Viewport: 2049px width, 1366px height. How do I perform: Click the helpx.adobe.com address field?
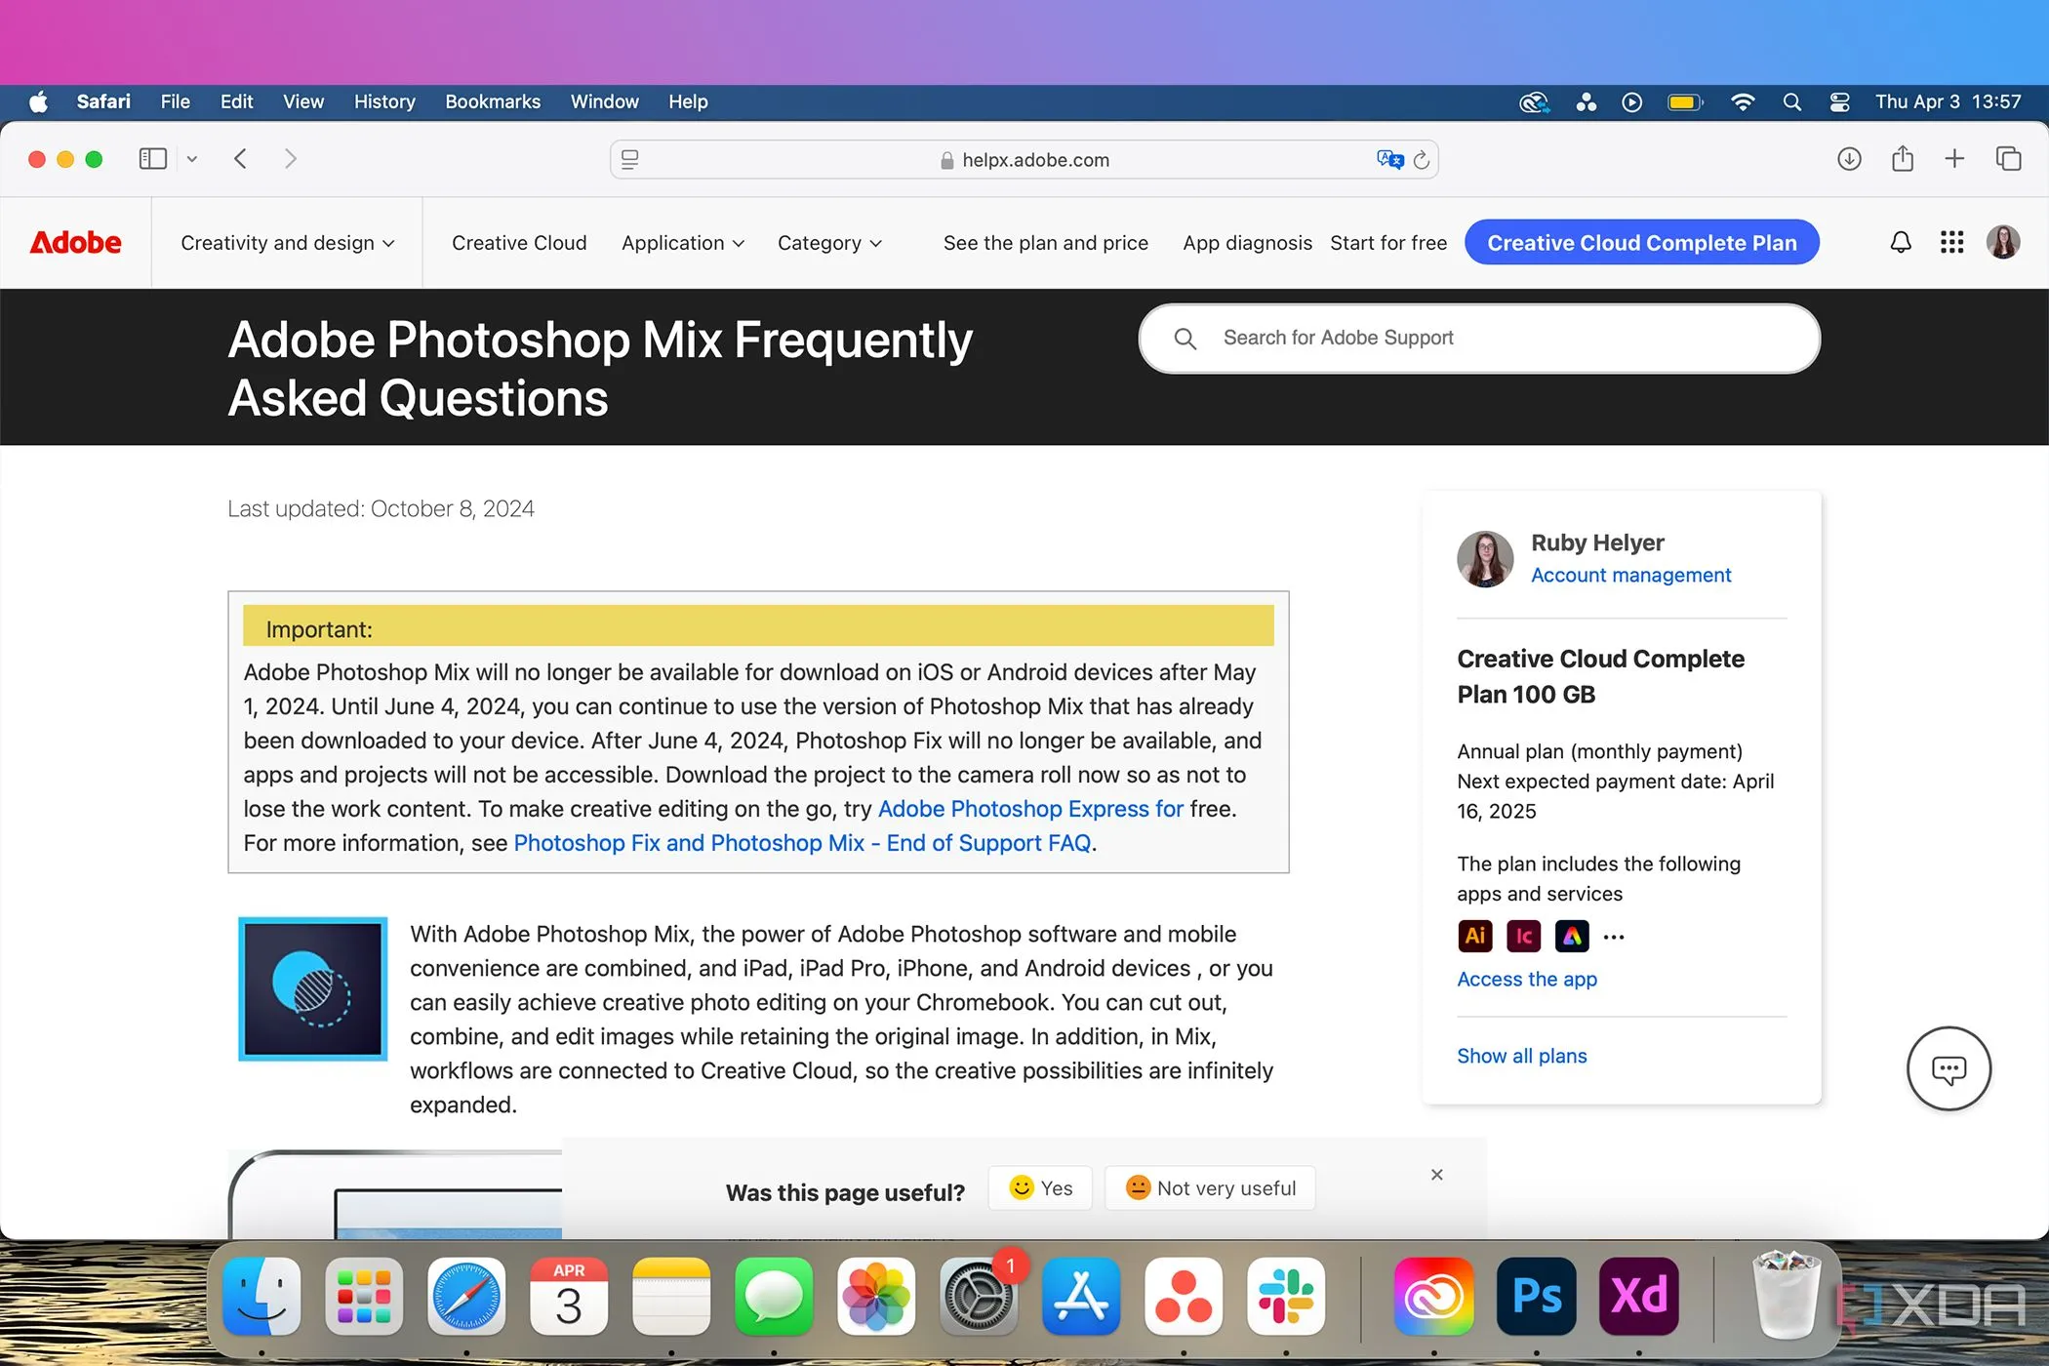1024,160
